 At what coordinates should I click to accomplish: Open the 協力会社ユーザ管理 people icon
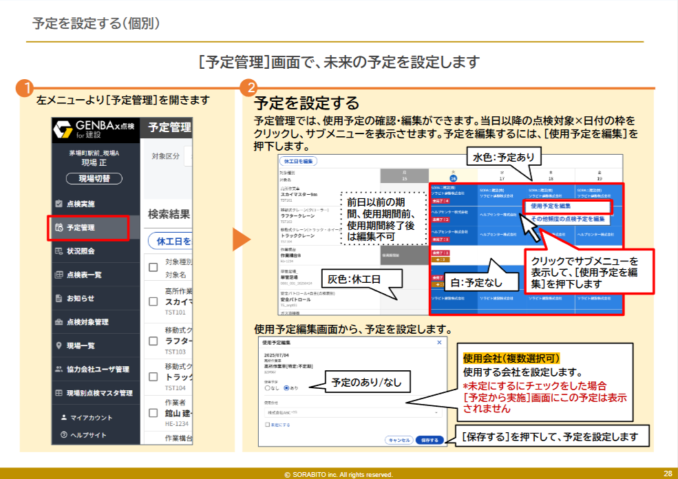click(x=59, y=369)
